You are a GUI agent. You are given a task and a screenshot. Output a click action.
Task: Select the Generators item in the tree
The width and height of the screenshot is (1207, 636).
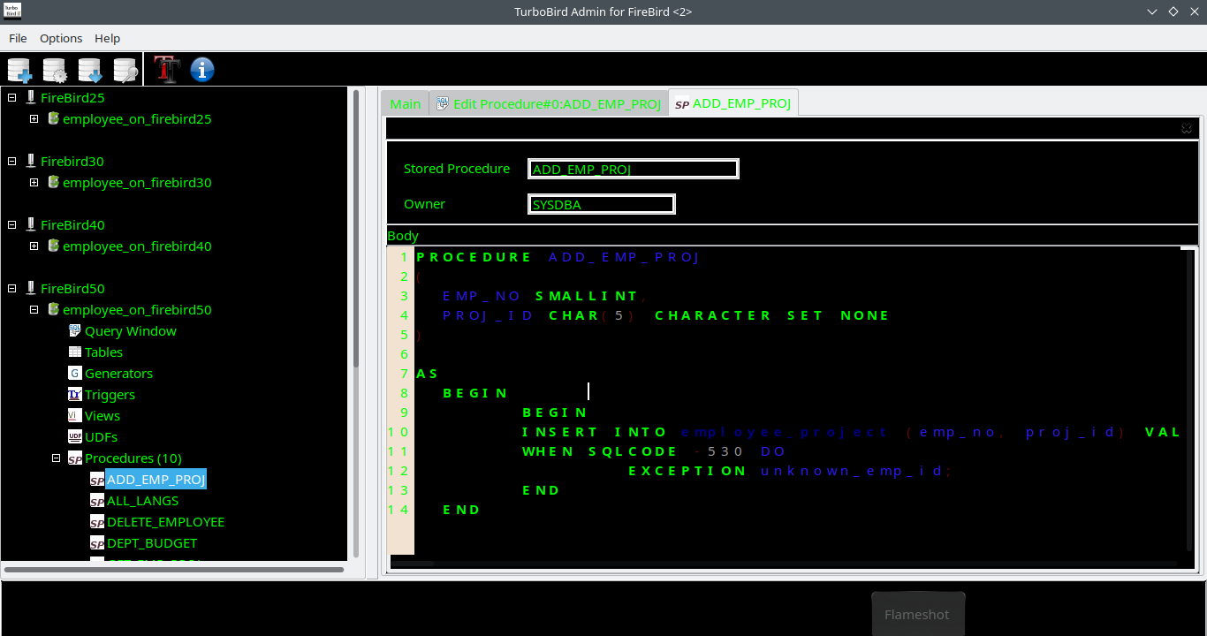(x=118, y=373)
